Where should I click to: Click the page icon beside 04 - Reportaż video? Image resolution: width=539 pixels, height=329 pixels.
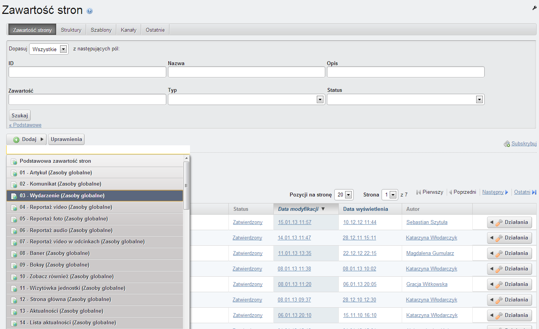click(x=14, y=207)
